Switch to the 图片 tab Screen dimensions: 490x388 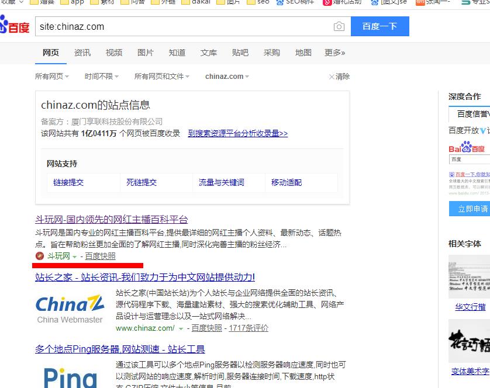click(x=146, y=53)
